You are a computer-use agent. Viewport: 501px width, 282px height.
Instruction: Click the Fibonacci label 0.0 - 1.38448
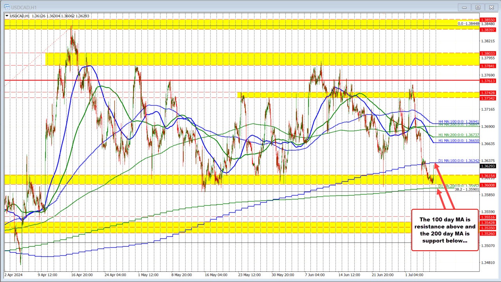469,23
